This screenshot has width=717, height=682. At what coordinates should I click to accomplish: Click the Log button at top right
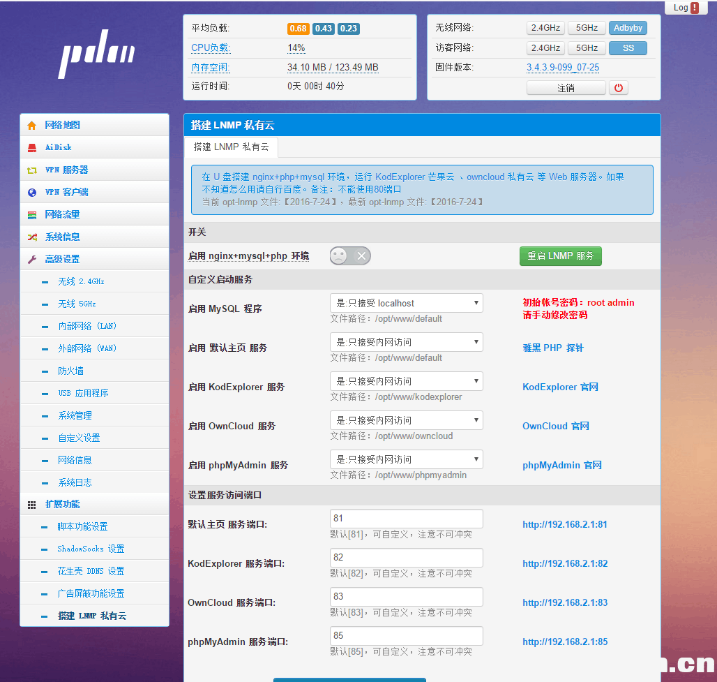pos(686,8)
